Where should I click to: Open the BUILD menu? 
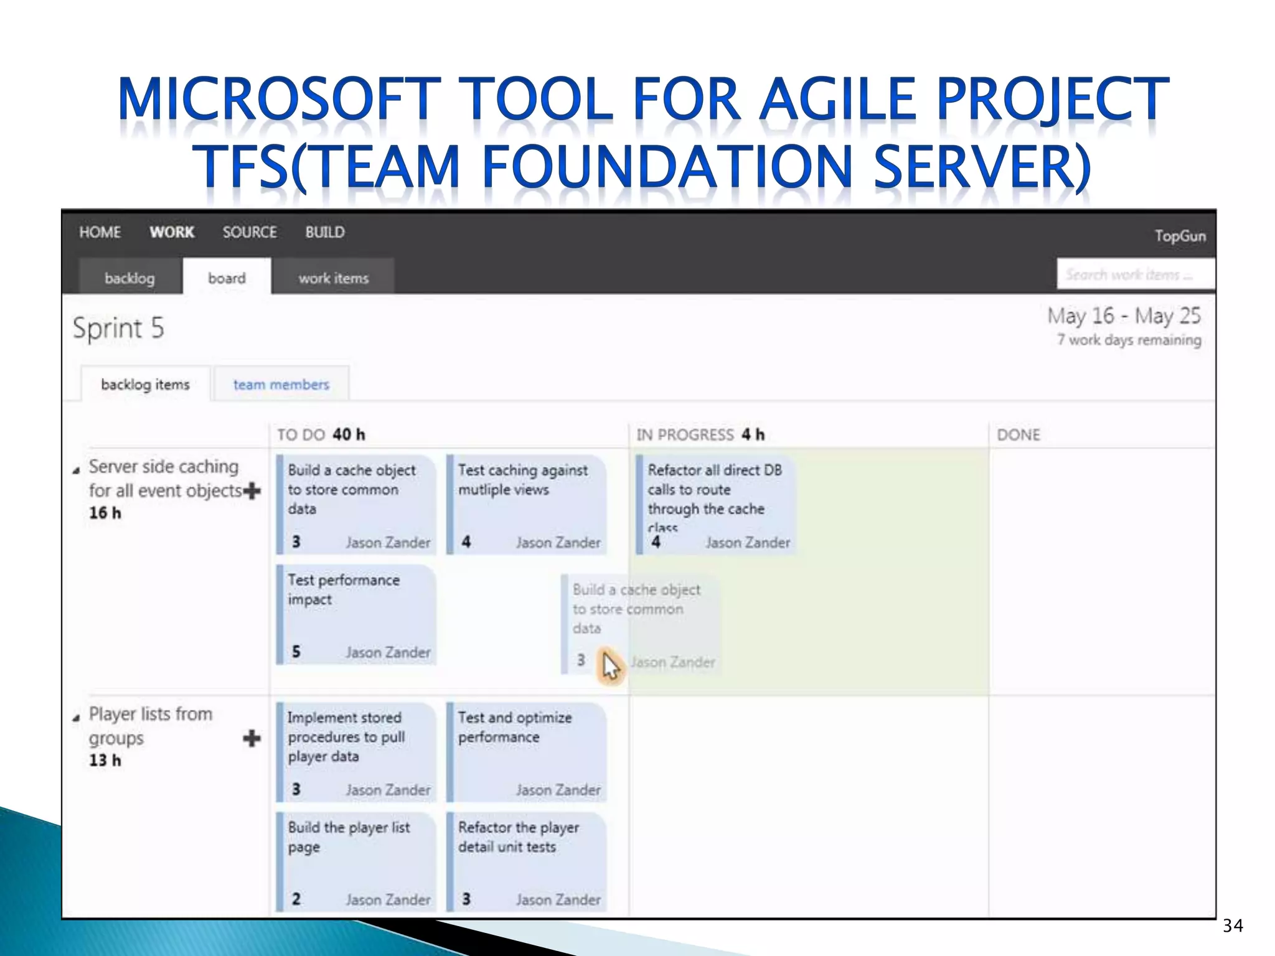tap(324, 232)
